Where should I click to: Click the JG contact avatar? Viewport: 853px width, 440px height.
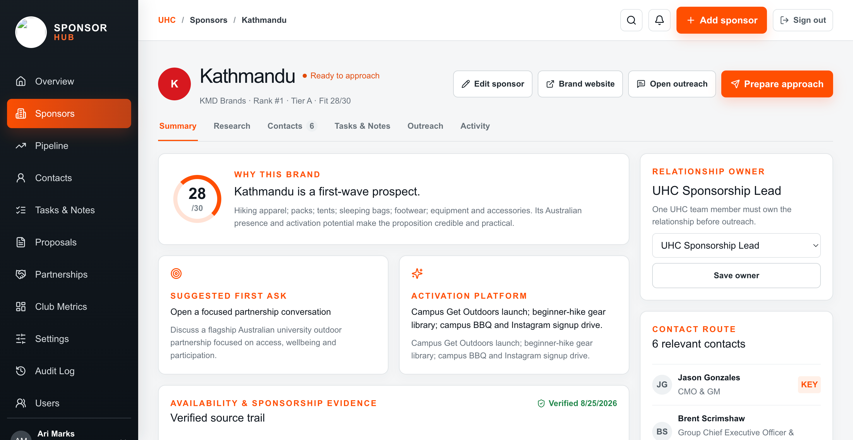662,384
